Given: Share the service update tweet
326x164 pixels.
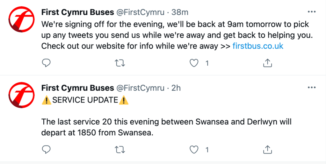Looking at the screenshot, I should click(x=267, y=149).
